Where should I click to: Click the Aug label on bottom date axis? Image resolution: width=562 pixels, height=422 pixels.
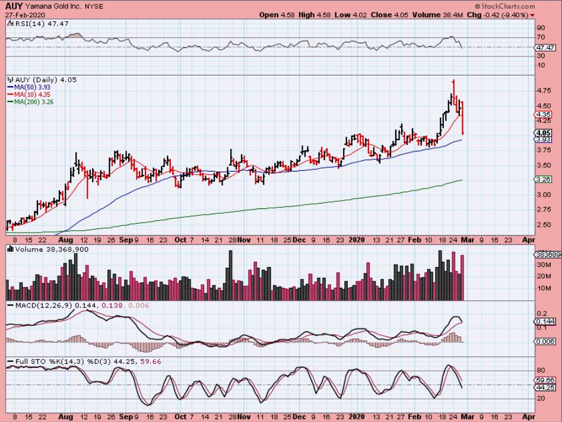click(x=65, y=417)
